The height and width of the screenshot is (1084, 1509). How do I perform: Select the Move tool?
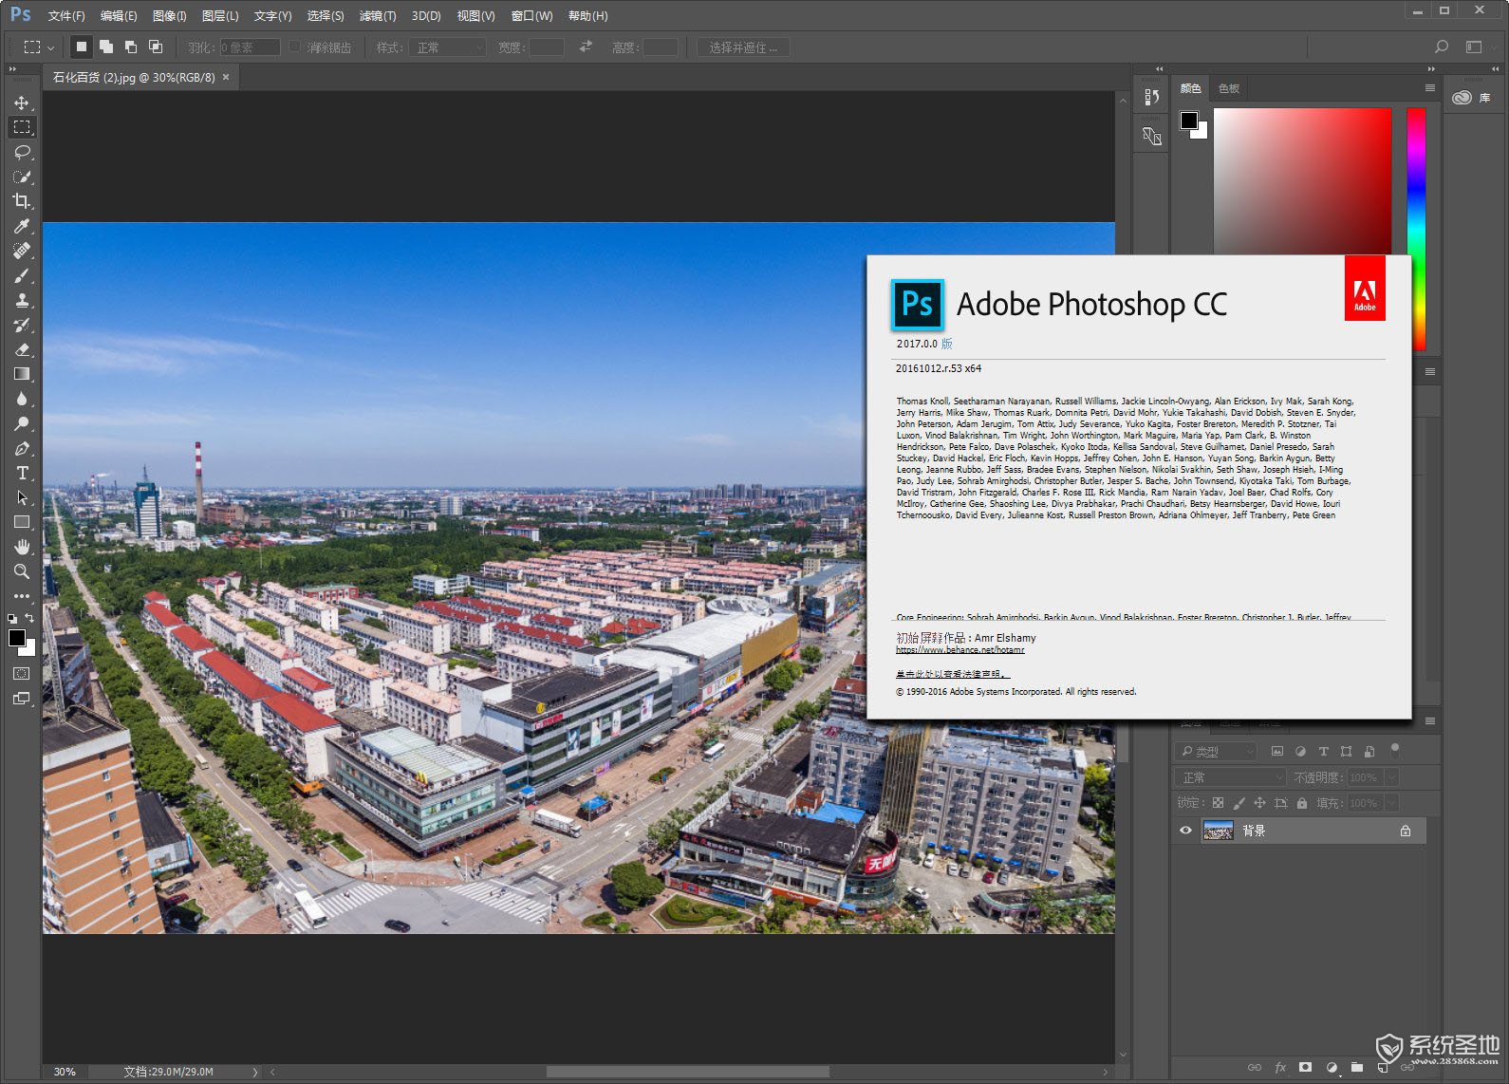point(22,103)
